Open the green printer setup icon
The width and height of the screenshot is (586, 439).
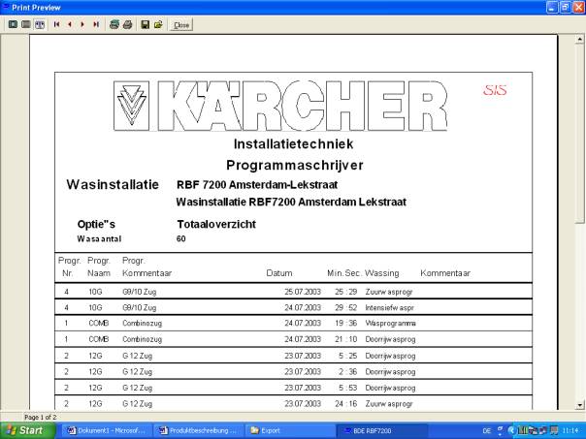point(114,24)
